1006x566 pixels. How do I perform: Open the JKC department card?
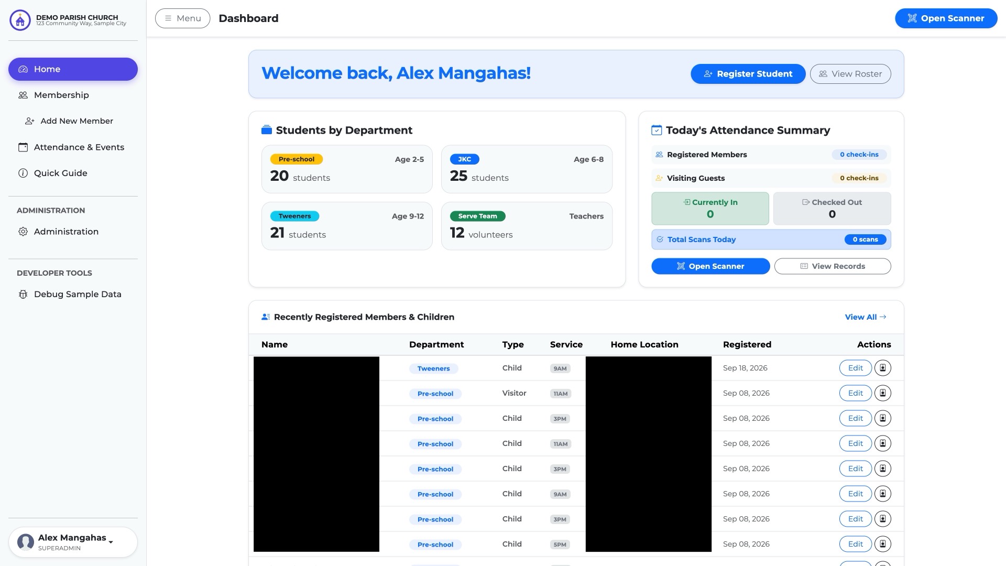pyautogui.click(x=527, y=169)
